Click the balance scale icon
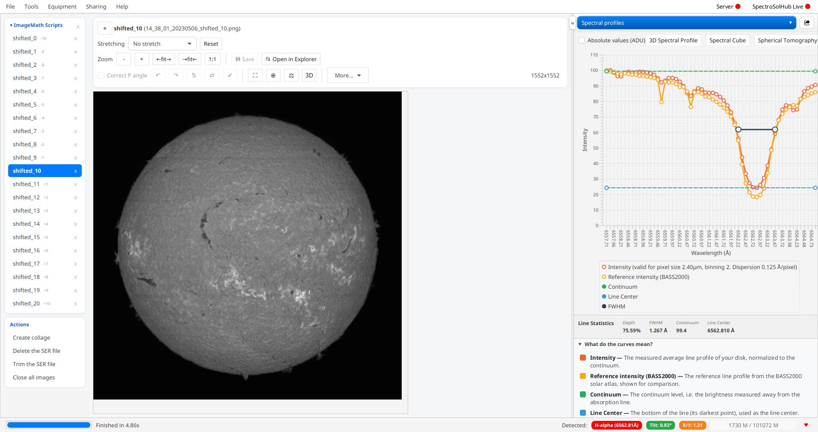Viewport: 818px width, 432px height. (x=291, y=75)
